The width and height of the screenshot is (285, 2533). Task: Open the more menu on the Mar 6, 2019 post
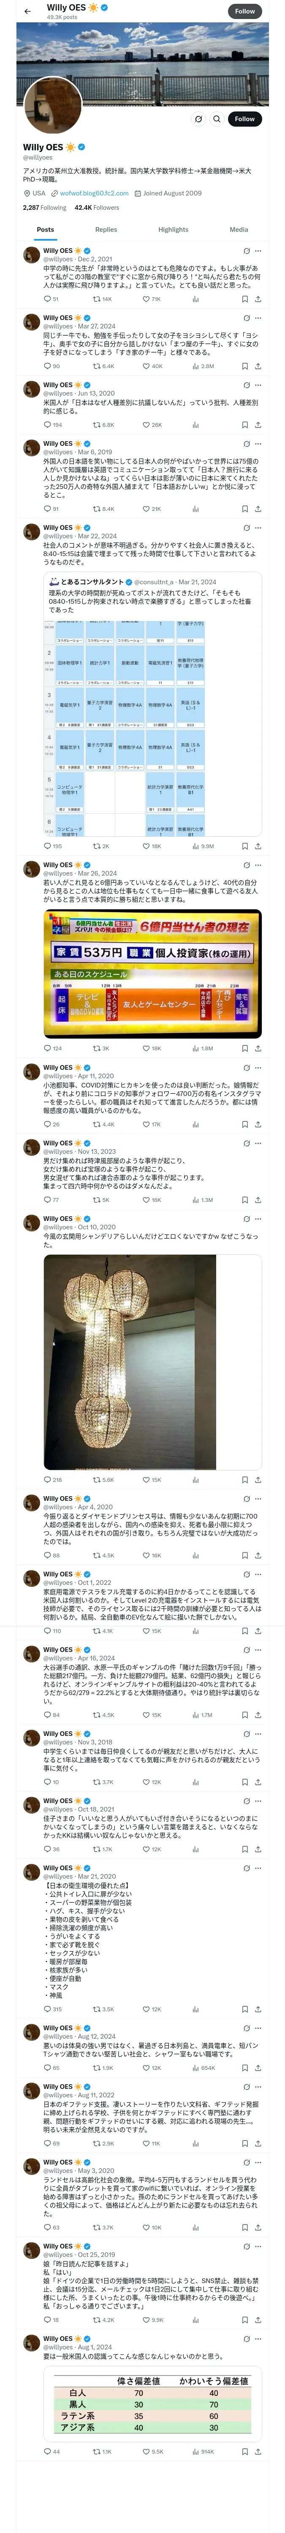[x=258, y=443]
